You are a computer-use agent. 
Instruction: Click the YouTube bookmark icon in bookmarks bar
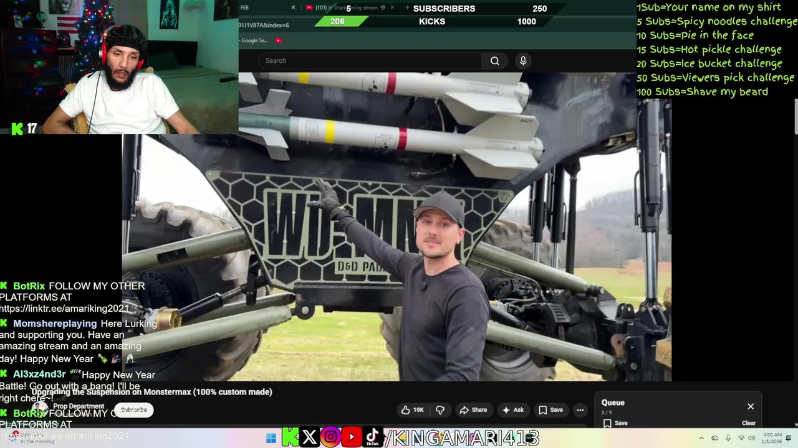click(x=278, y=40)
